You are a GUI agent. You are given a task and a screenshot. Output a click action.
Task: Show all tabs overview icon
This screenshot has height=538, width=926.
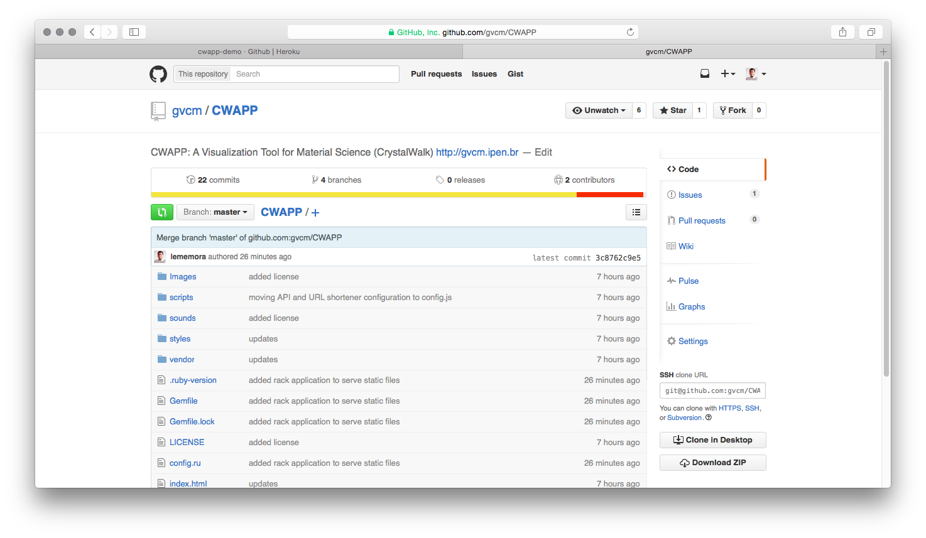(x=871, y=32)
